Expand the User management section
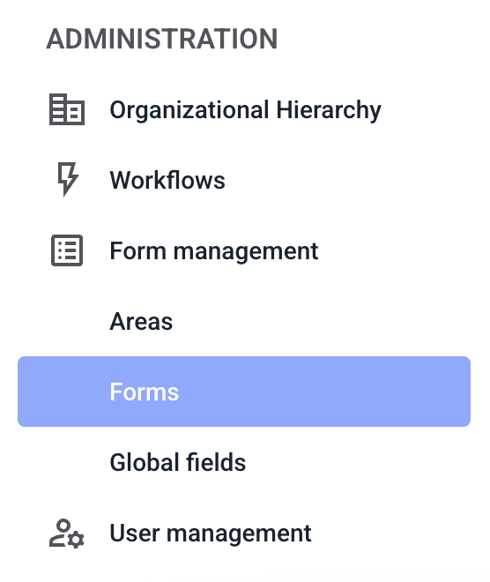The height and width of the screenshot is (582, 490). (x=244, y=533)
